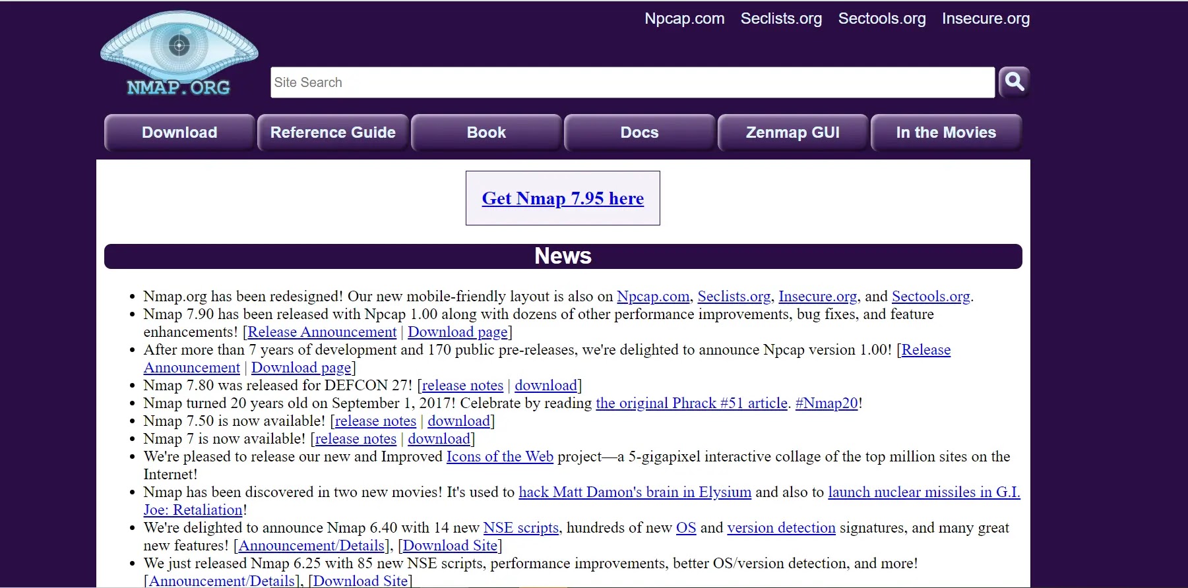The height and width of the screenshot is (588, 1188).
Task: Read the original Phrack #51 article
Action: [692, 403]
